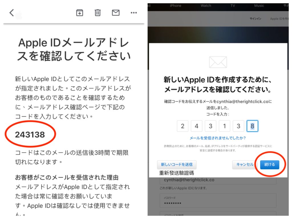Image resolution: width=292 pixels, height=219 pixels.
Task: Click the email address cynthia@therightclick.co below the dialog
Action: tap(189, 180)
